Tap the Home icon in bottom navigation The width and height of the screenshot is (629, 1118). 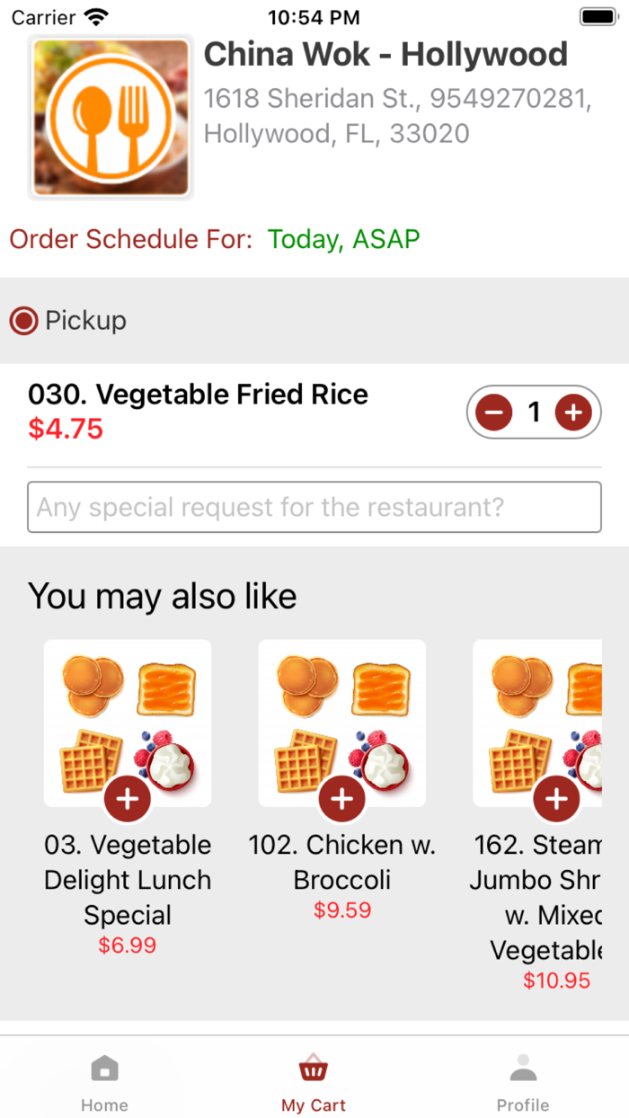105,1069
